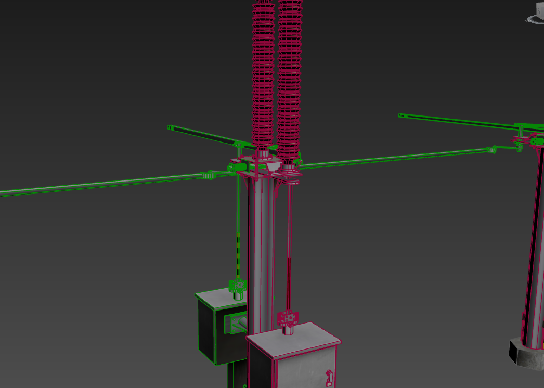Click the central gray support pole
Screen dimensions: 544x388
261,244
